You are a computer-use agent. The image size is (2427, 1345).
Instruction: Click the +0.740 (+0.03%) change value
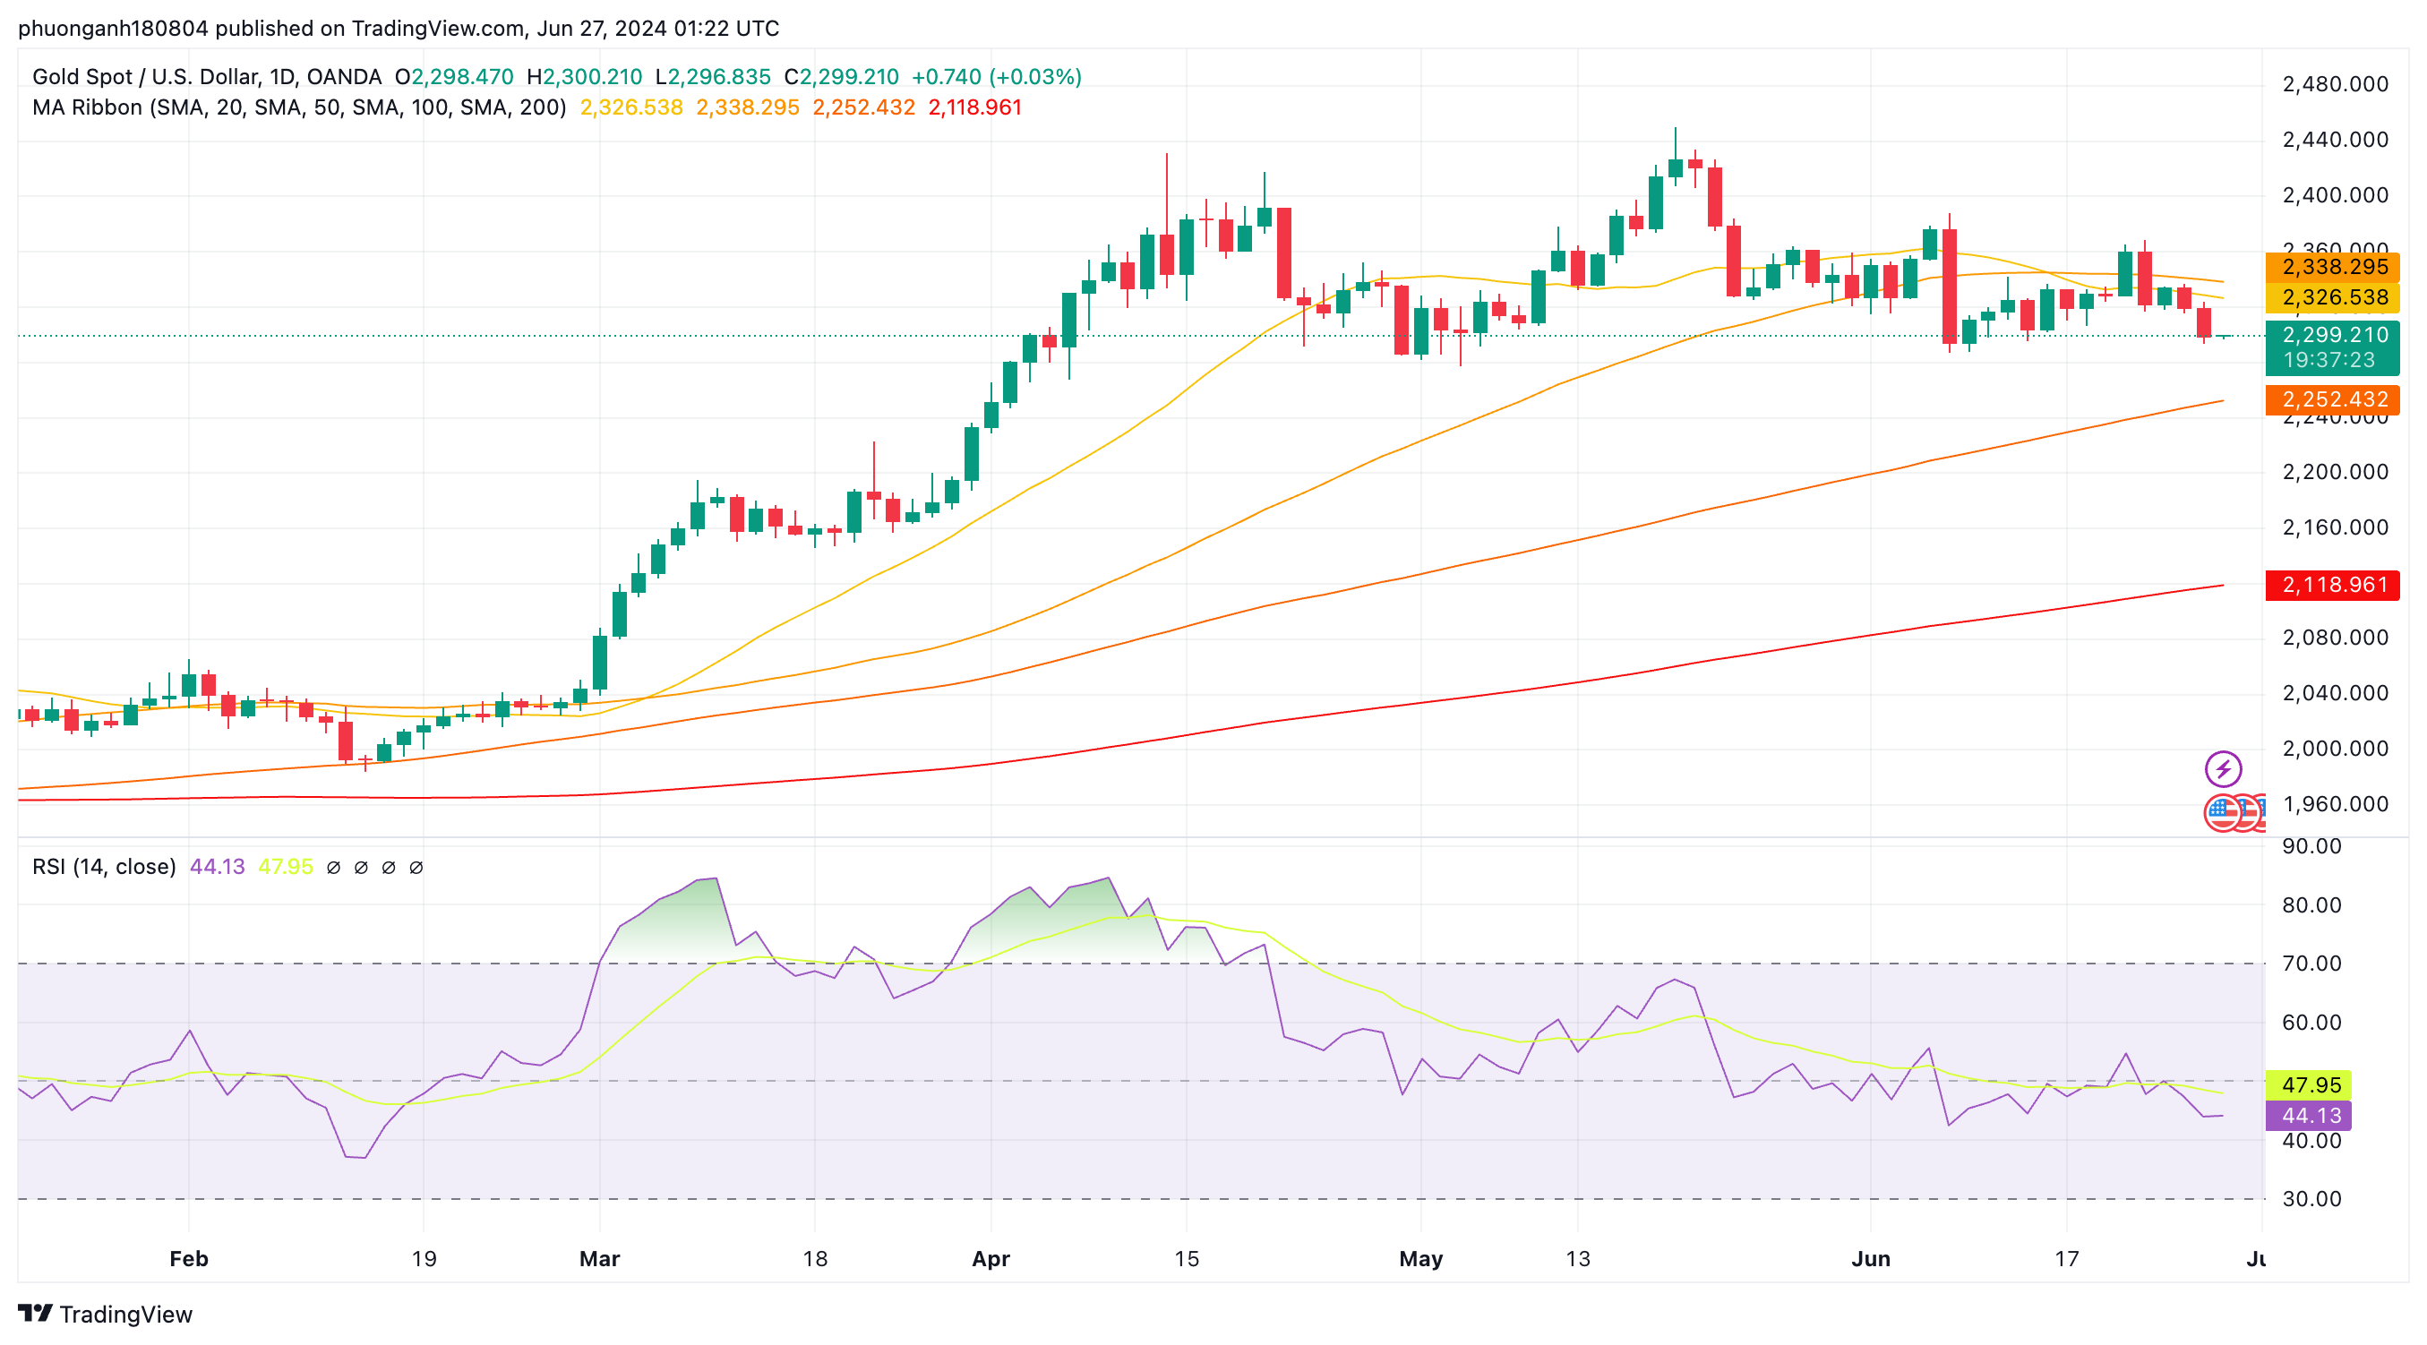click(x=997, y=76)
